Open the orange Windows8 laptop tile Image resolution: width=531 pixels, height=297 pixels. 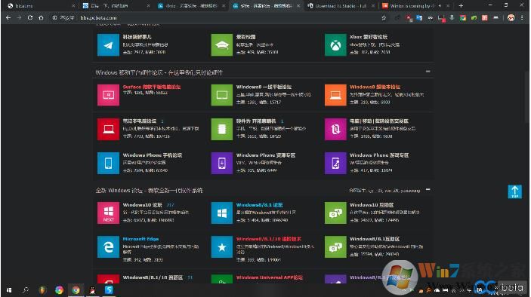(x=335, y=95)
